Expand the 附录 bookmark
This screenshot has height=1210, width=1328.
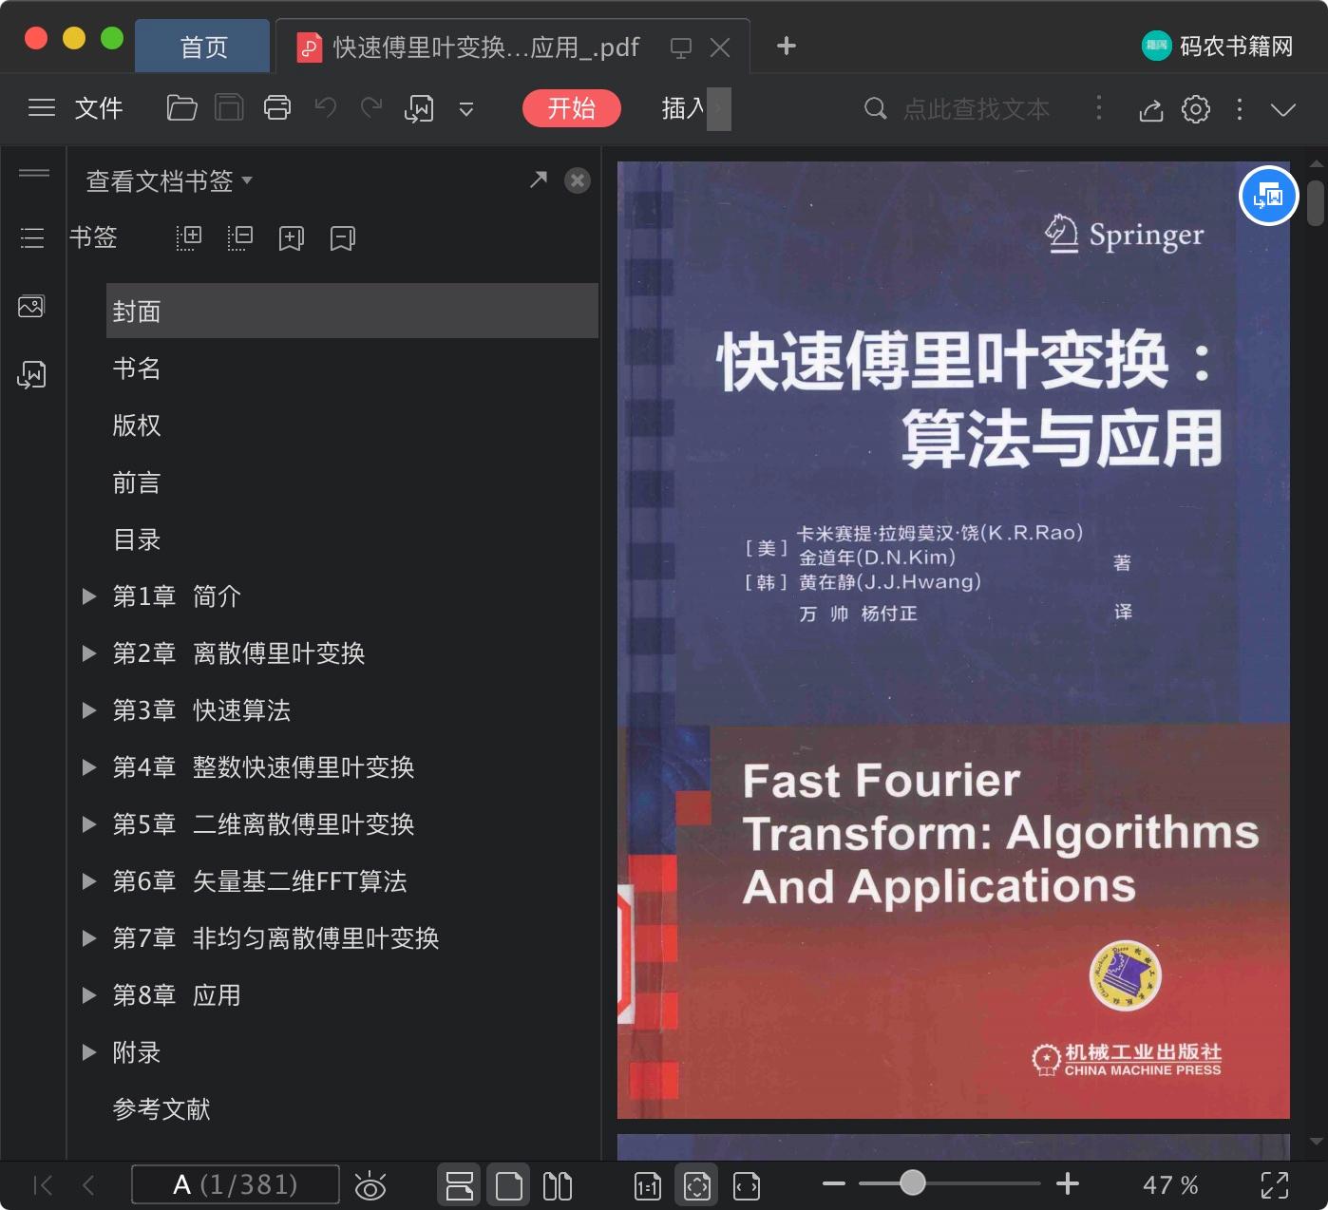coord(89,1052)
